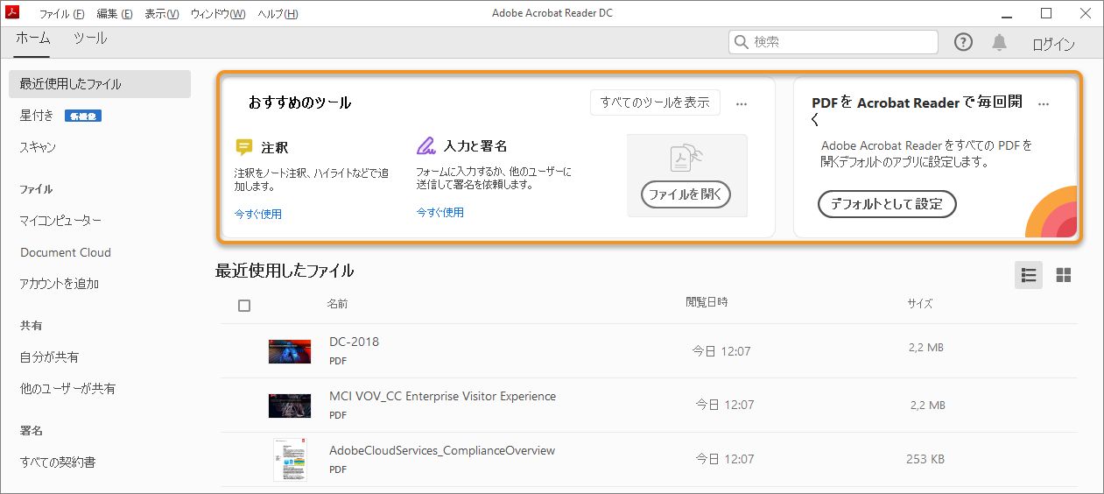
Task: Open the MCI VOV_CC file thumbnail
Action: pos(290,405)
